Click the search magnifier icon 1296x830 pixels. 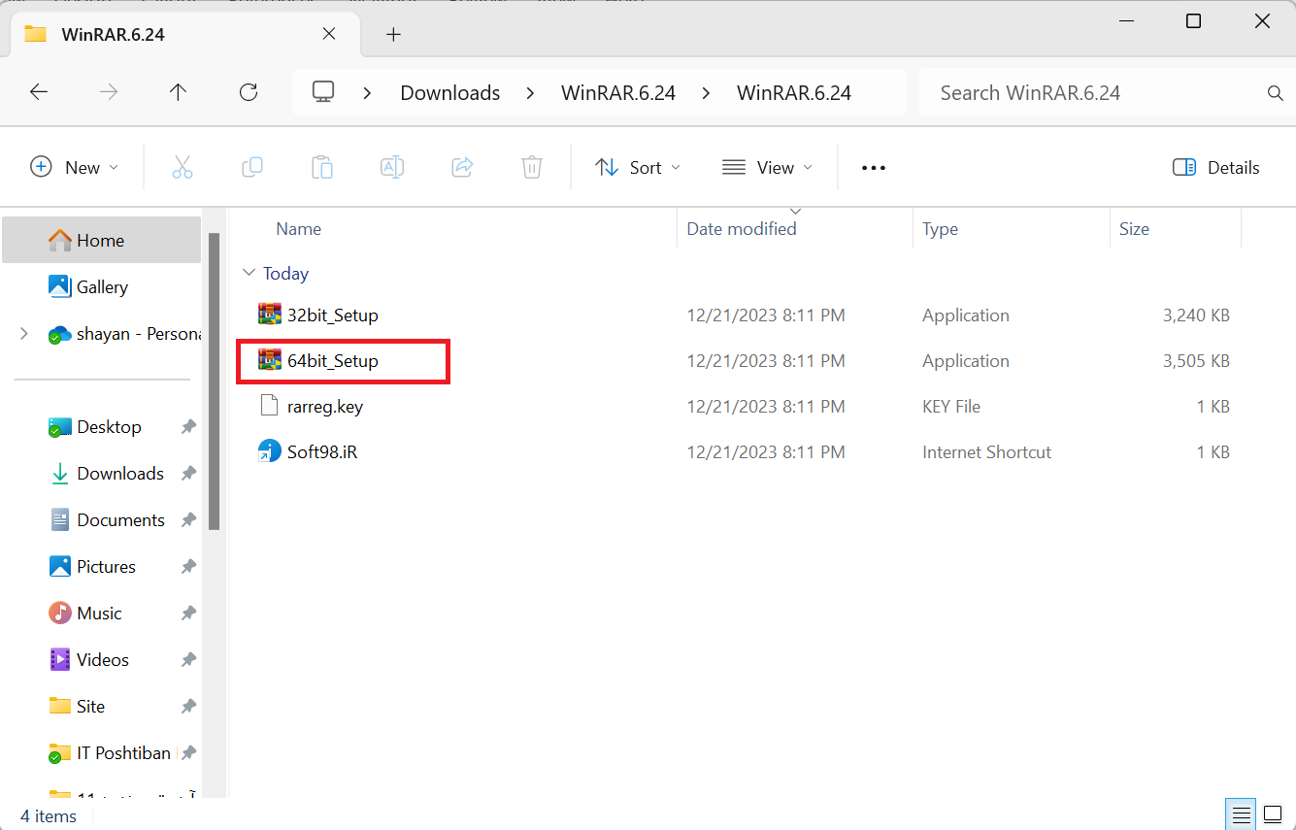tap(1276, 93)
